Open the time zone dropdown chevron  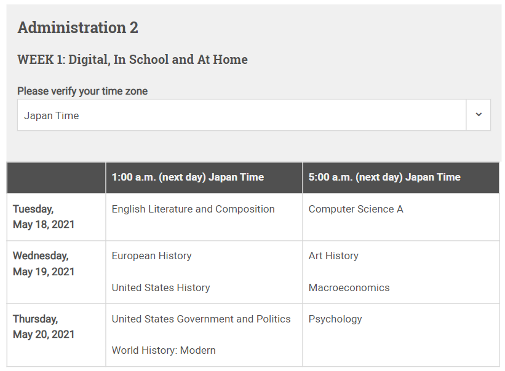point(478,115)
